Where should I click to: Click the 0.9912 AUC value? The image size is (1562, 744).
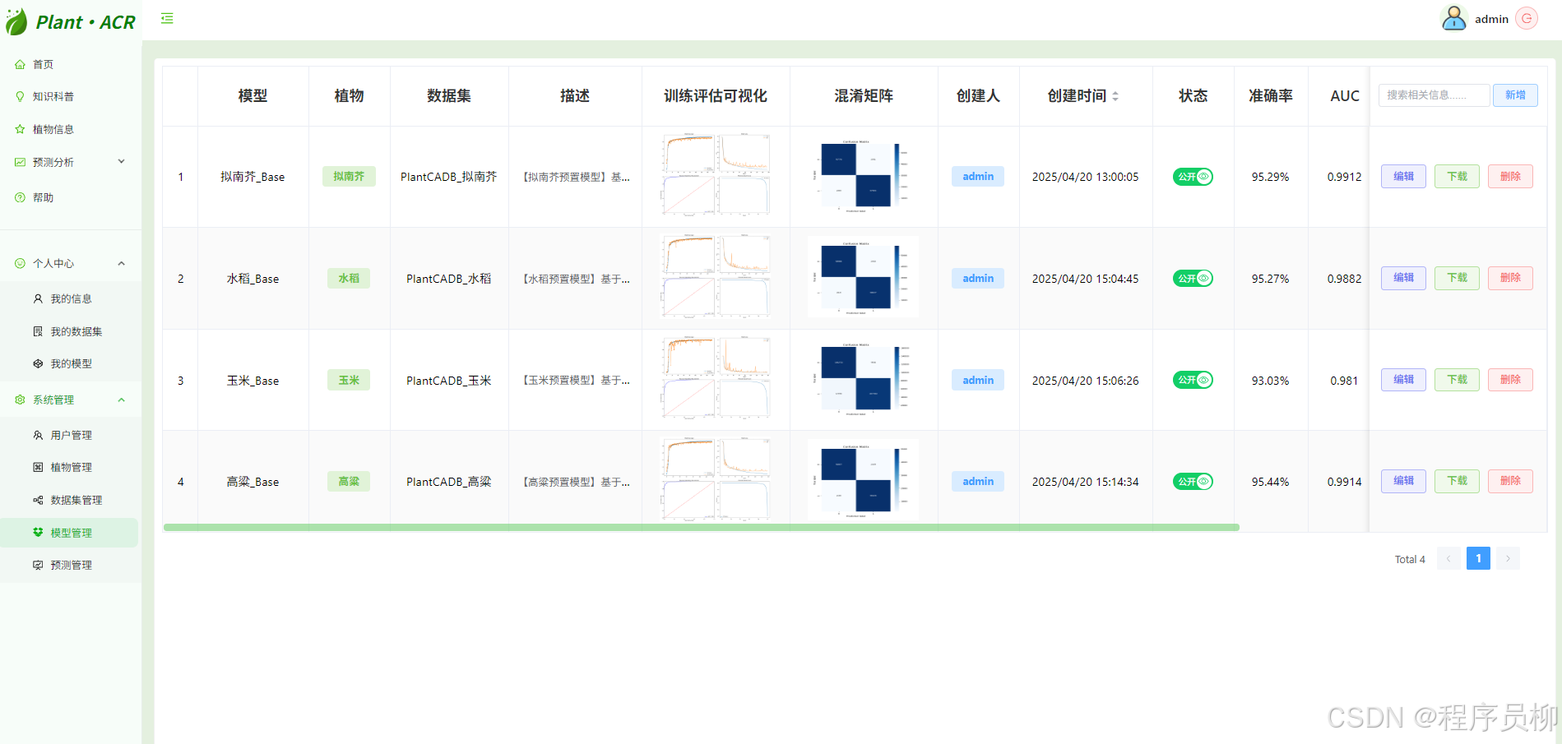[x=1344, y=177]
